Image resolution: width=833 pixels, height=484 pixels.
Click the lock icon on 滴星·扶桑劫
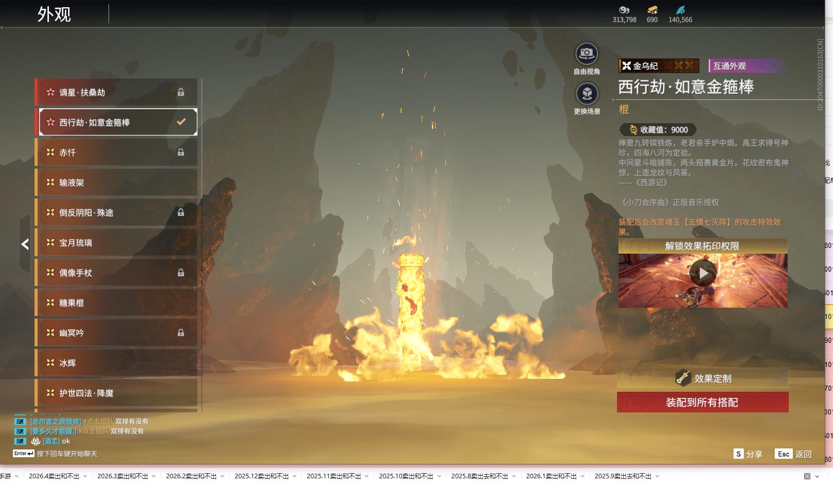(x=181, y=92)
